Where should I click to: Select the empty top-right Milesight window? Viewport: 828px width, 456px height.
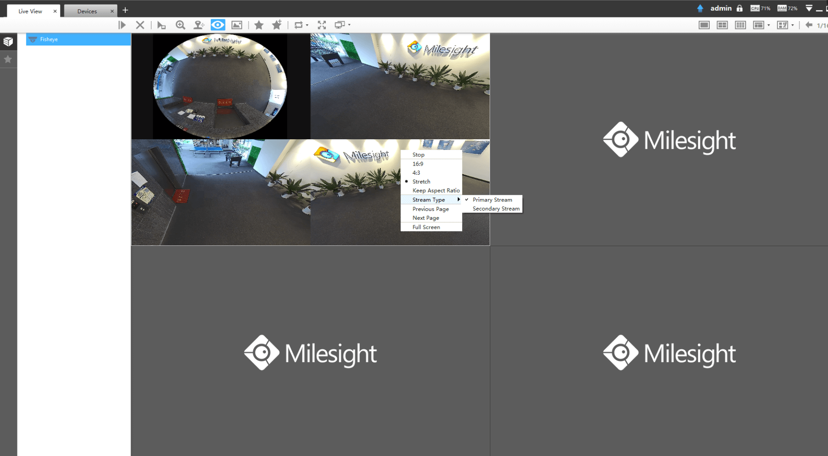click(659, 139)
